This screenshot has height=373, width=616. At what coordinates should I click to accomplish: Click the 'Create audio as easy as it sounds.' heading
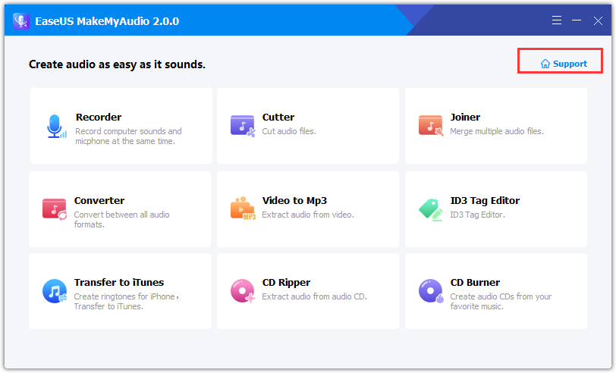click(117, 64)
